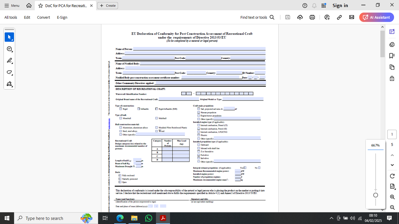Click the Name of Person input field
The width and height of the screenshot is (399, 224).
tap(199, 49)
